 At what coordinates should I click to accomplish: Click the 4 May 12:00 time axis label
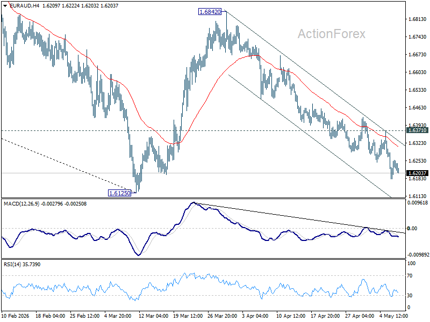393,316
